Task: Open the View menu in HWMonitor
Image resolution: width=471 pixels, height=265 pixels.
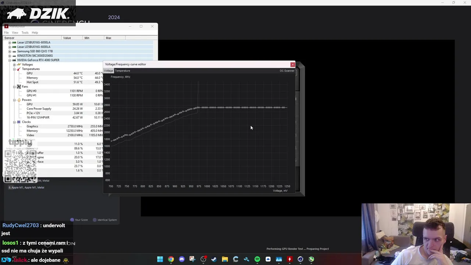Action: [15, 32]
